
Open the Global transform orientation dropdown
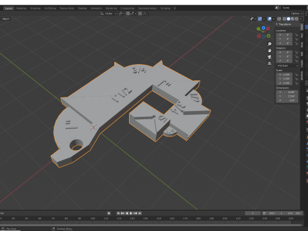(x=108, y=13)
